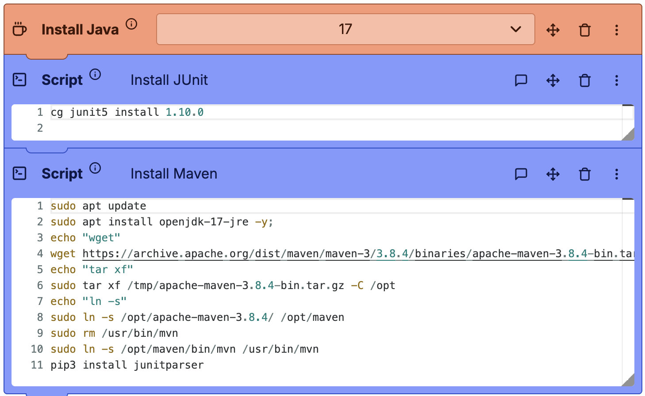
Task: Open kebab menu for Install Maven script
Action: pos(616,174)
